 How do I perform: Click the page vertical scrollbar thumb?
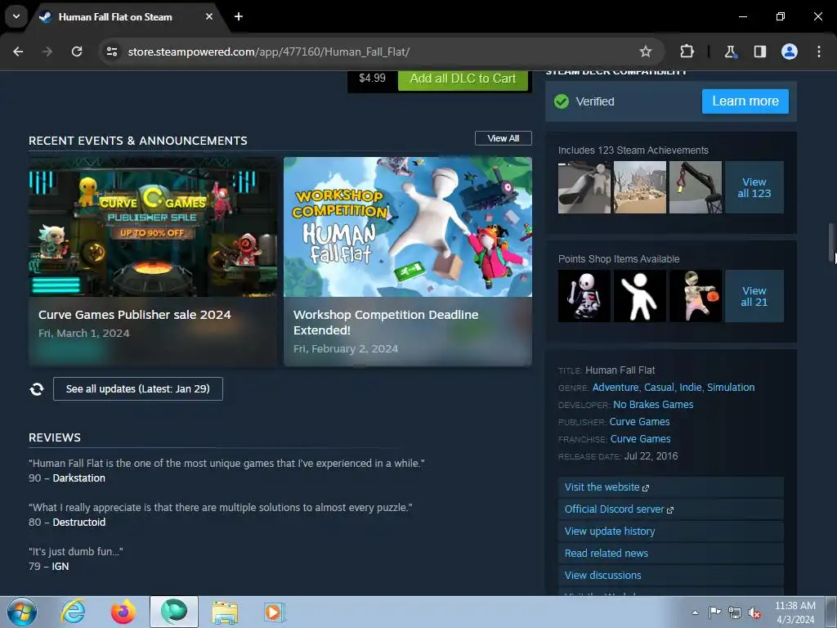coord(831,240)
